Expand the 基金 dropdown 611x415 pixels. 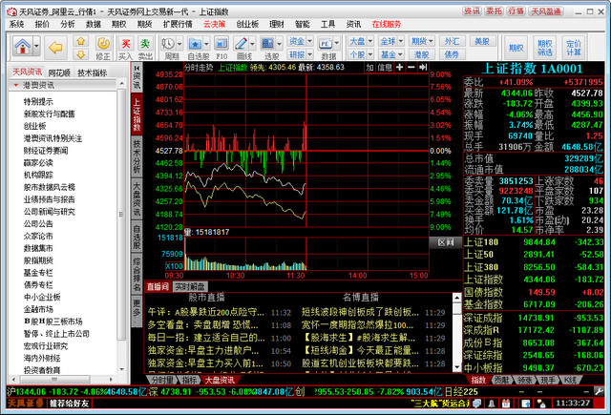(x=401, y=54)
